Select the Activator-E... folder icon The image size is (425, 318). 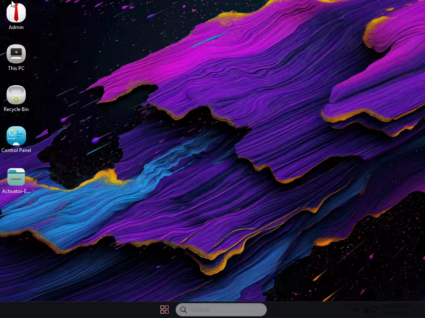[x=16, y=177]
